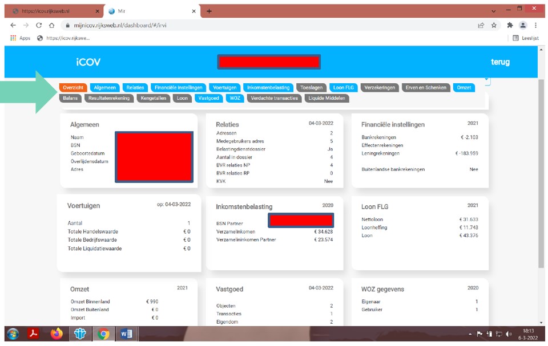This screenshot has height=346, width=548.
Task: Open Firefox from the taskbar
Action: pos(56,334)
